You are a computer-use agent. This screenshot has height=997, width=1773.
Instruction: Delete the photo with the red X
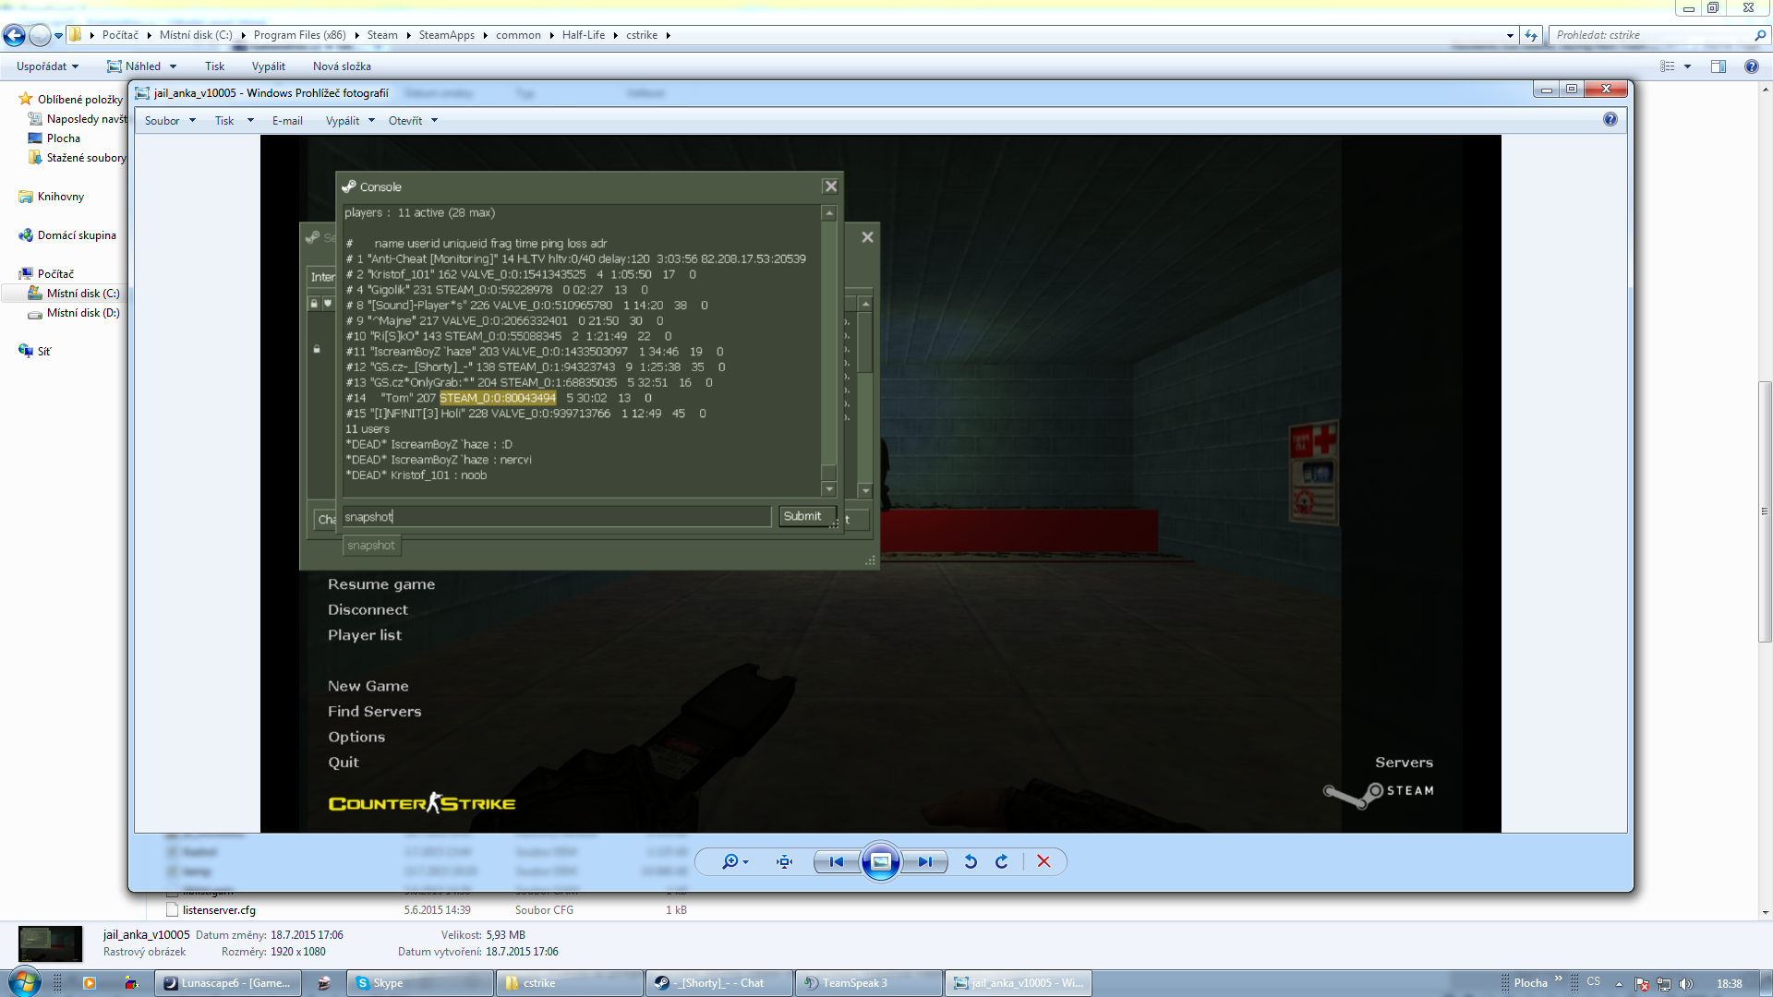1043,861
